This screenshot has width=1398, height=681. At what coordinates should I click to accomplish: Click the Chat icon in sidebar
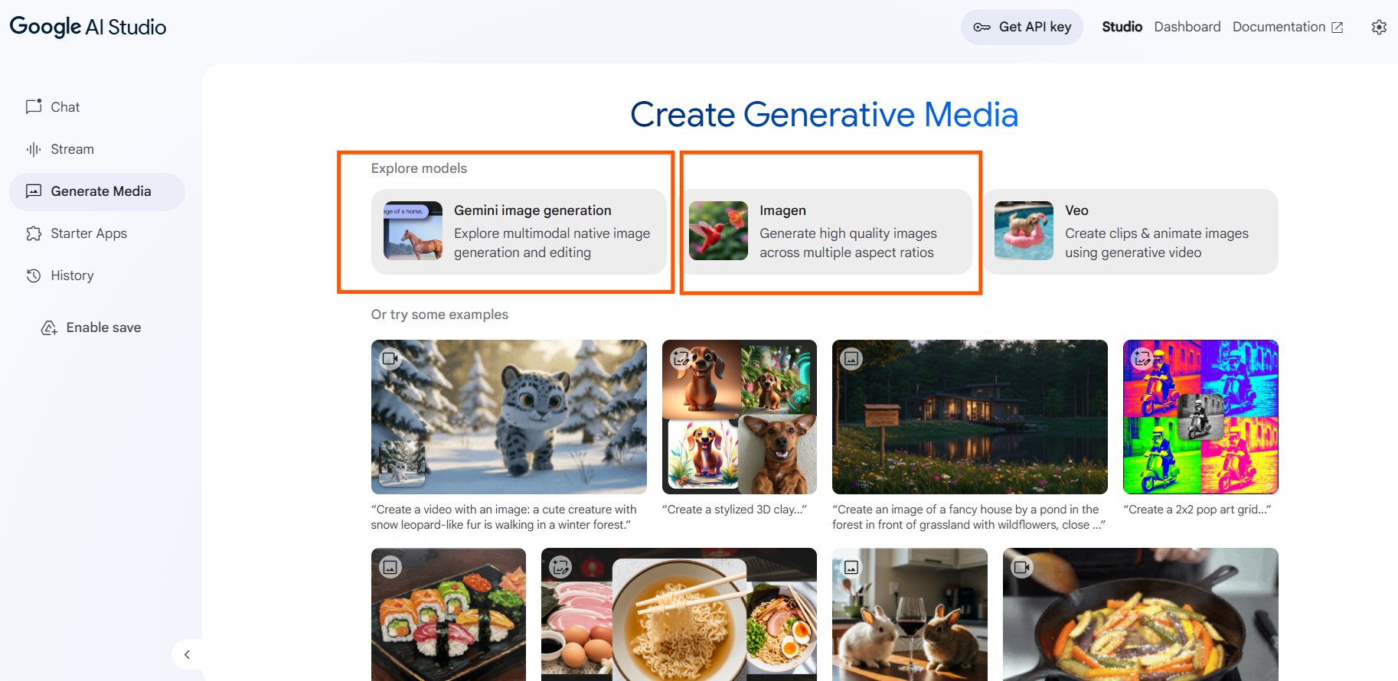click(x=34, y=106)
